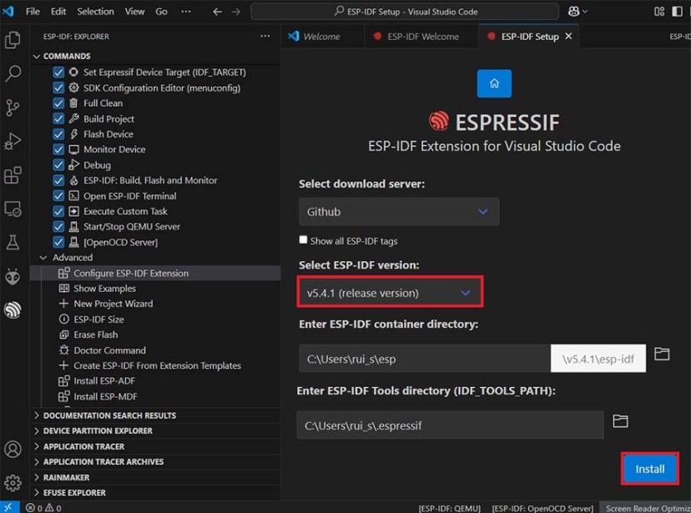This screenshot has width=691, height=513.
Task: Open the Source Control icon
Action: tap(13, 108)
